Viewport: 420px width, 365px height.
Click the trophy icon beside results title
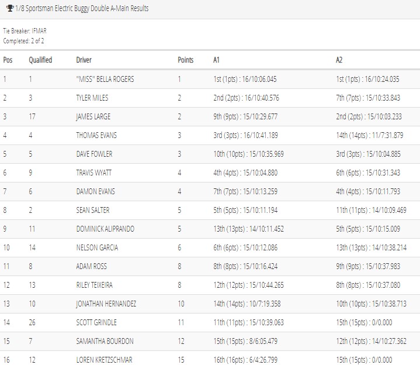(10, 8)
